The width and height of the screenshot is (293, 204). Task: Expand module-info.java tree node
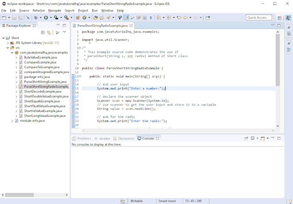click(12, 121)
